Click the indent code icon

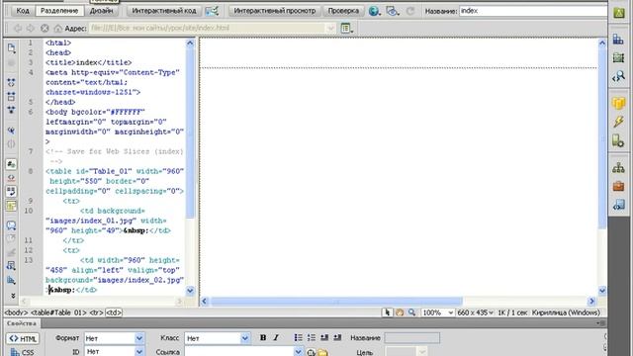[11, 280]
